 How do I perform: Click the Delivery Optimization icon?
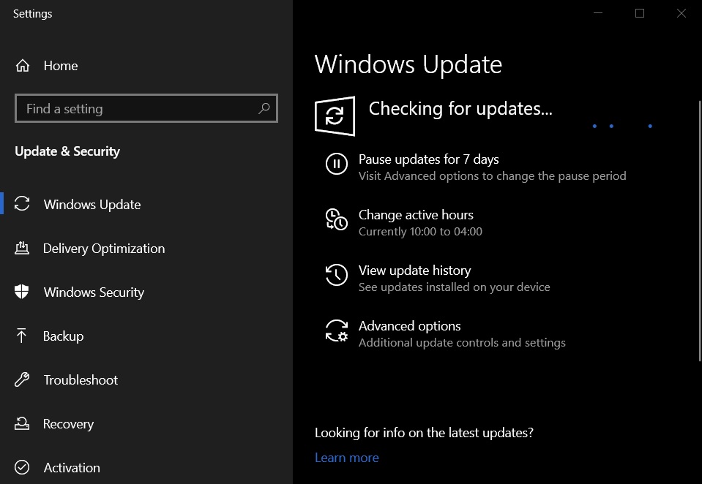[22, 249]
